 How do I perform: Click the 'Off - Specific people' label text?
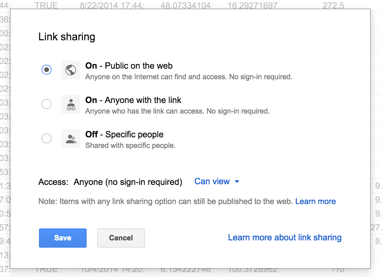[124, 135]
